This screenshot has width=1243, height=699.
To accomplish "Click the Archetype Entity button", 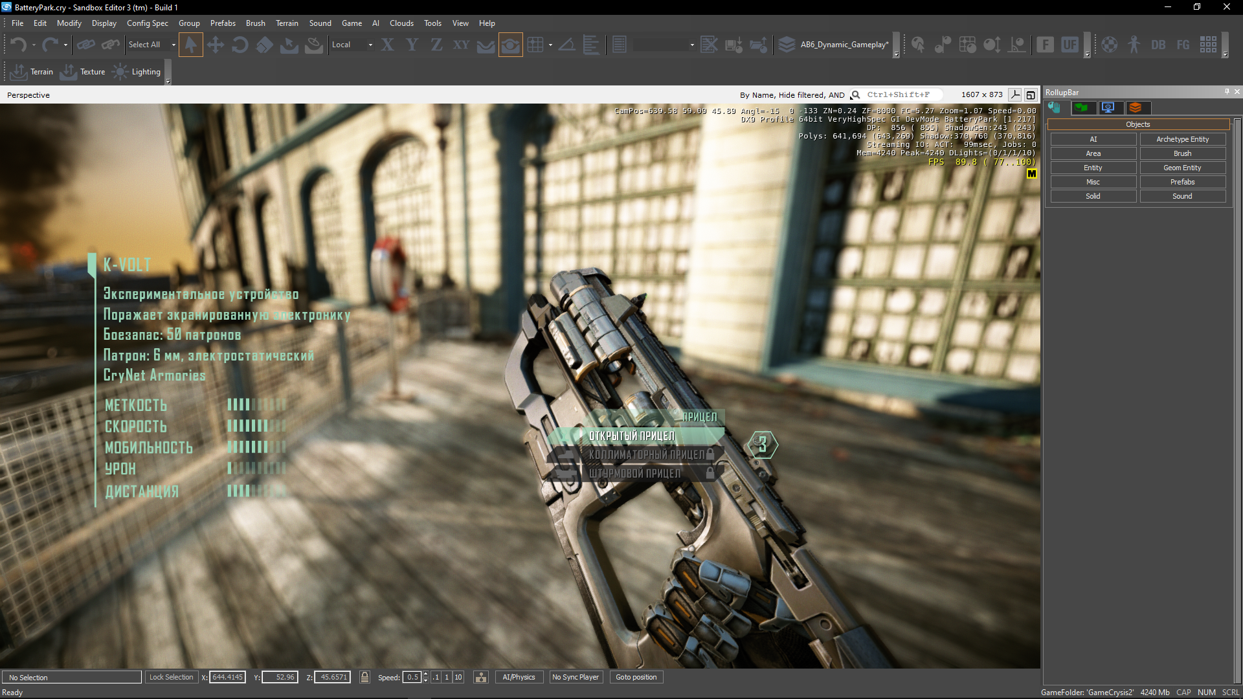I will 1182,139.
